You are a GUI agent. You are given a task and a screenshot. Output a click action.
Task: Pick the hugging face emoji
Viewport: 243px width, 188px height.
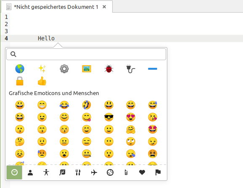click(131, 130)
